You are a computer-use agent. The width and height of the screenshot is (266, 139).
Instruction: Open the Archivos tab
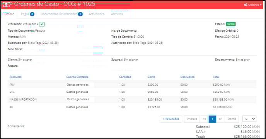pos(117,14)
